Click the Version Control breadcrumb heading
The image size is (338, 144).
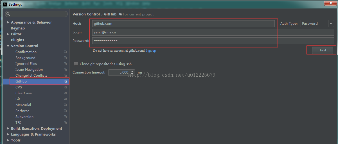tap(86, 14)
